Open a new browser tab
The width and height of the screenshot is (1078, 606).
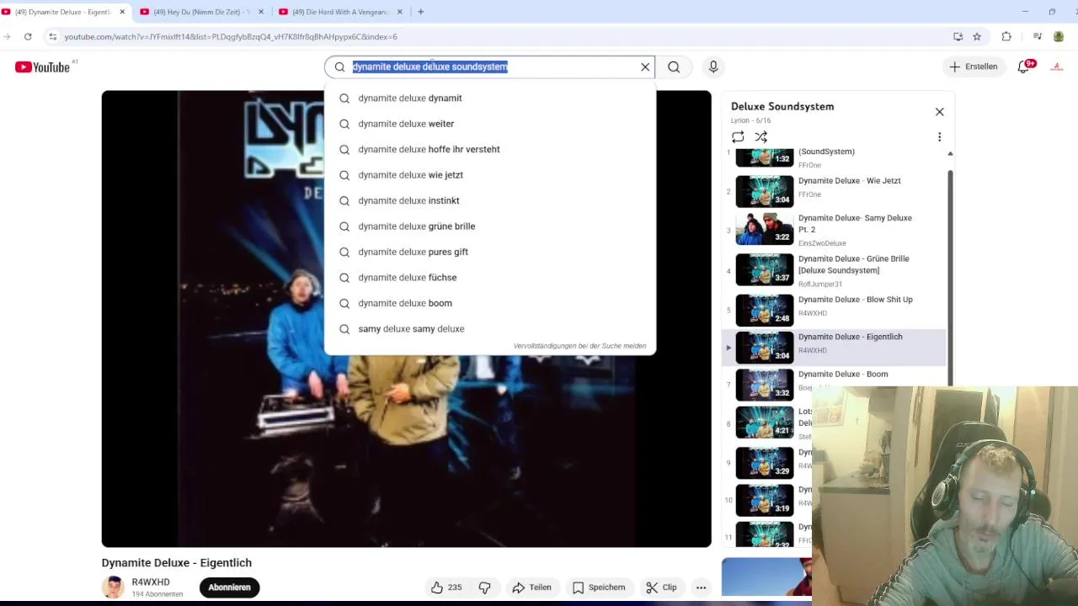(x=420, y=12)
